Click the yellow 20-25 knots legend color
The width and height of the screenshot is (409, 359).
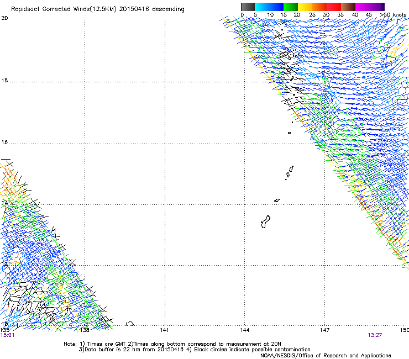point(305,7)
